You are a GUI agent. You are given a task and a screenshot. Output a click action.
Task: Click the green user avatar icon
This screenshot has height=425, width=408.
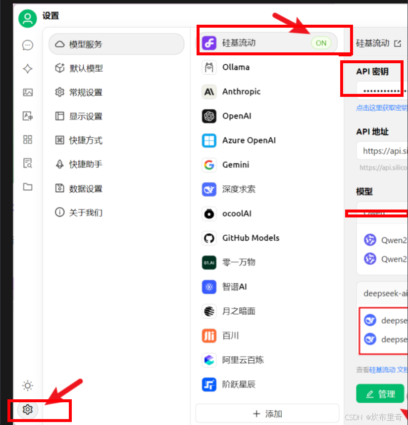tap(27, 18)
